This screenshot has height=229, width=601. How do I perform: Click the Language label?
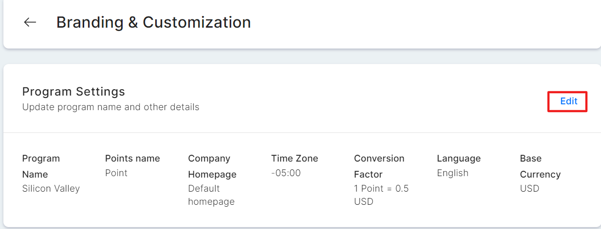[458, 159]
